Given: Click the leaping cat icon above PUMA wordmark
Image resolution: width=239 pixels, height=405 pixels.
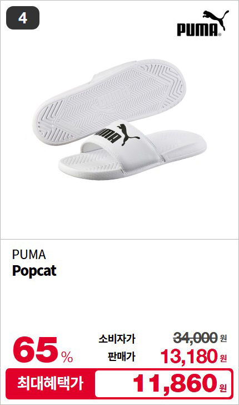Looking at the screenshot, I should coord(216,18).
